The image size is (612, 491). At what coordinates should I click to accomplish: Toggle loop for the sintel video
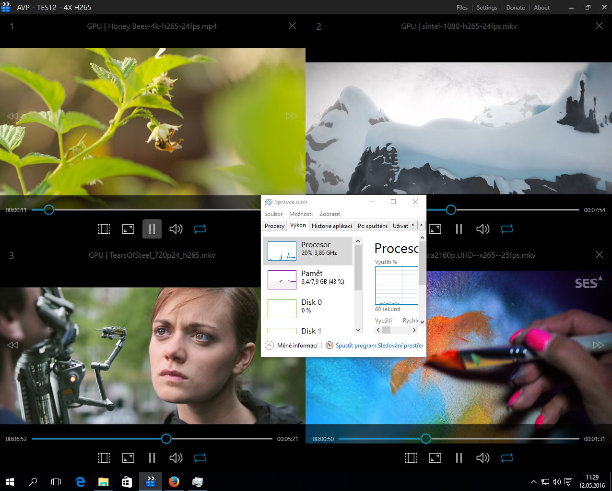507,229
